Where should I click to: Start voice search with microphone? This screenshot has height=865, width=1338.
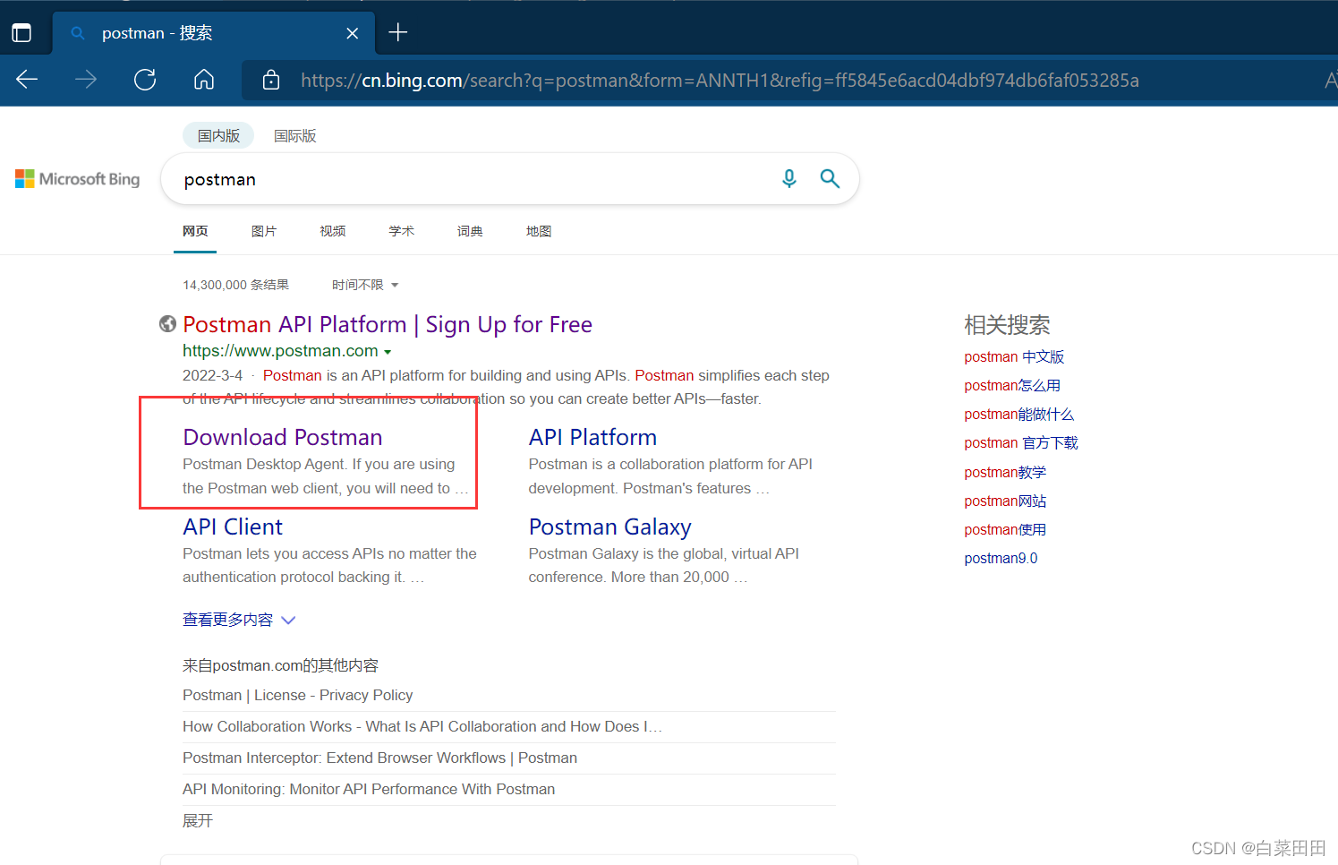788,179
